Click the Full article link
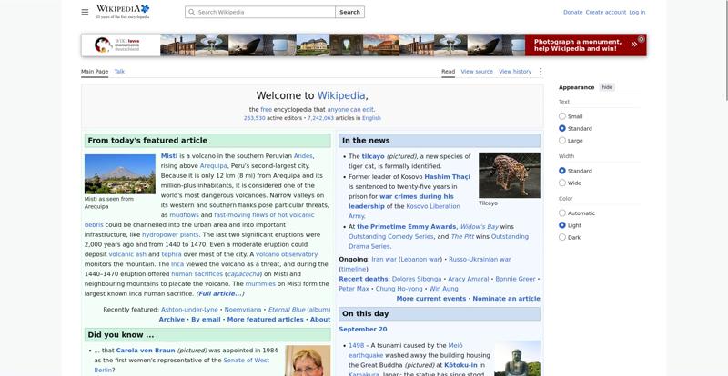 220,293
